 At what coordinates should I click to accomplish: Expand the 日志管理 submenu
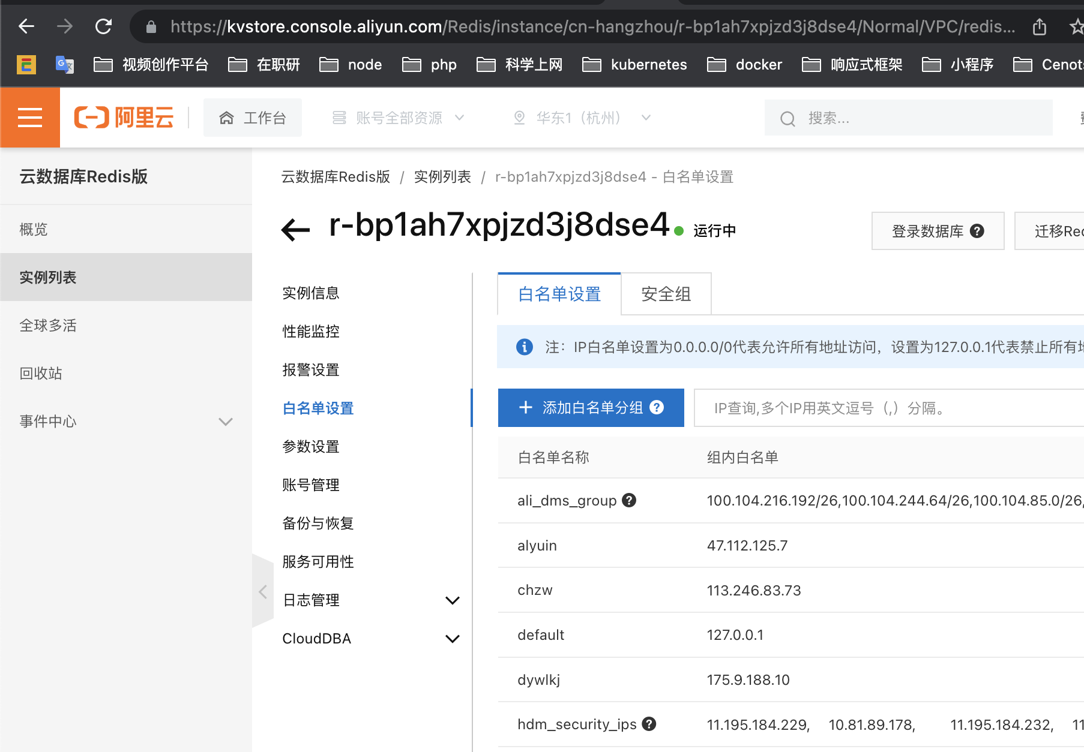click(453, 600)
